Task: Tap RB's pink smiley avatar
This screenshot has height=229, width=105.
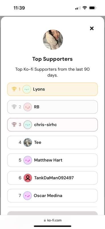Action: tap(28, 107)
